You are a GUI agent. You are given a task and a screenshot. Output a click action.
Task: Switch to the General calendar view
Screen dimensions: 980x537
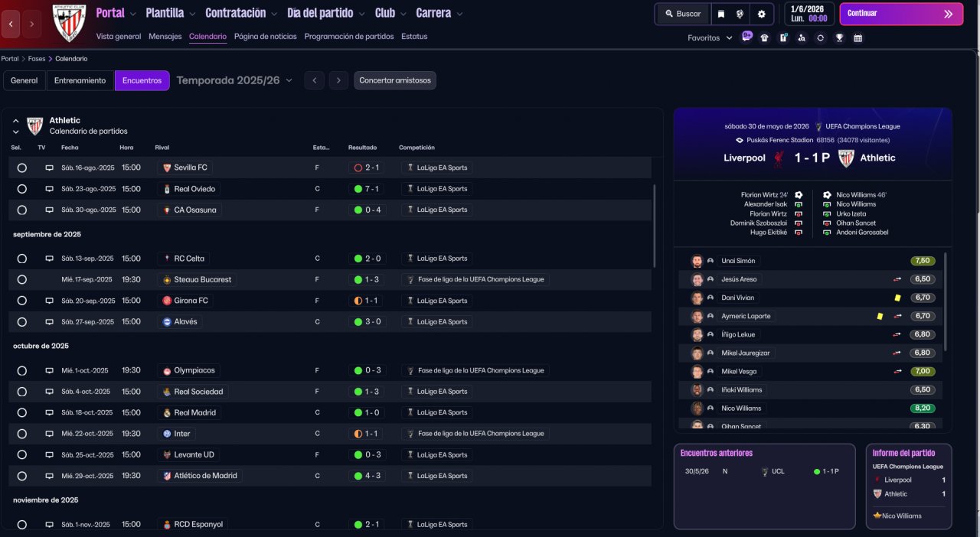24,80
